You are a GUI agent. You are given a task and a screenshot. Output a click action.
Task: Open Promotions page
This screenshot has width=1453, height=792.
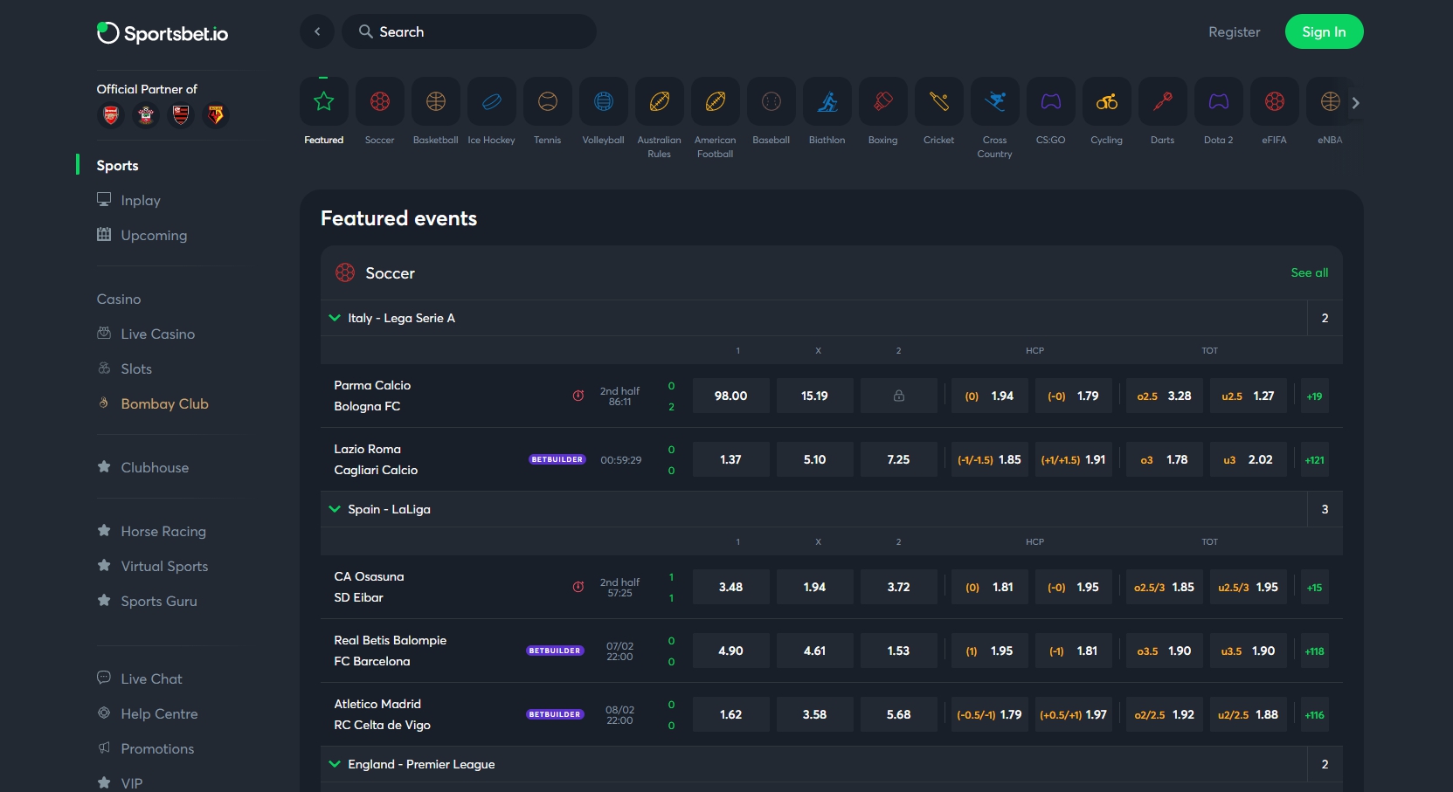pos(157,748)
